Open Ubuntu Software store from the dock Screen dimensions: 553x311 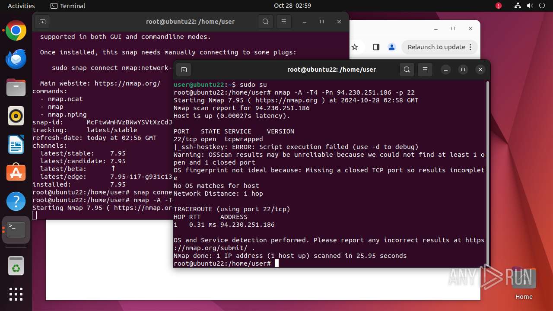coord(16,173)
